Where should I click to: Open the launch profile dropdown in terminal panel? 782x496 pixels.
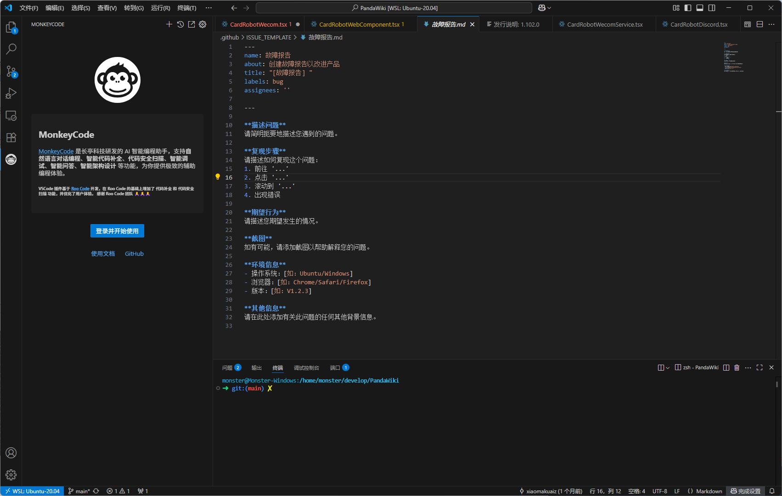(x=667, y=367)
